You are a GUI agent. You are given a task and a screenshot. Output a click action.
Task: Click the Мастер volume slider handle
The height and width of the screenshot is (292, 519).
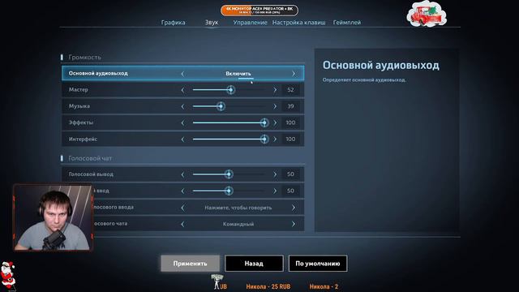point(230,90)
